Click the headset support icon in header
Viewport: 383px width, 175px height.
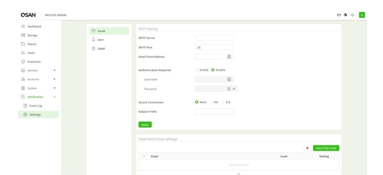tap(352, 15)
